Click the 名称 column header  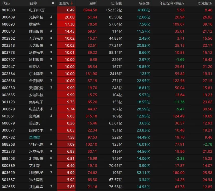coord(33,3)
